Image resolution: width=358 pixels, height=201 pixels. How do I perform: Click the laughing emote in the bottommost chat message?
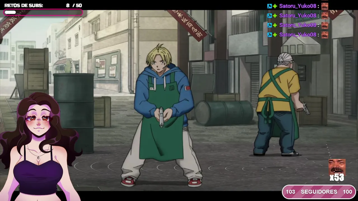(325, 35)
